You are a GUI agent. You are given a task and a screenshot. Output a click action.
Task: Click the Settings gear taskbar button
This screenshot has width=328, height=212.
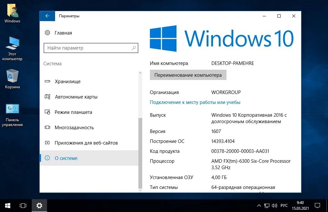39,206
